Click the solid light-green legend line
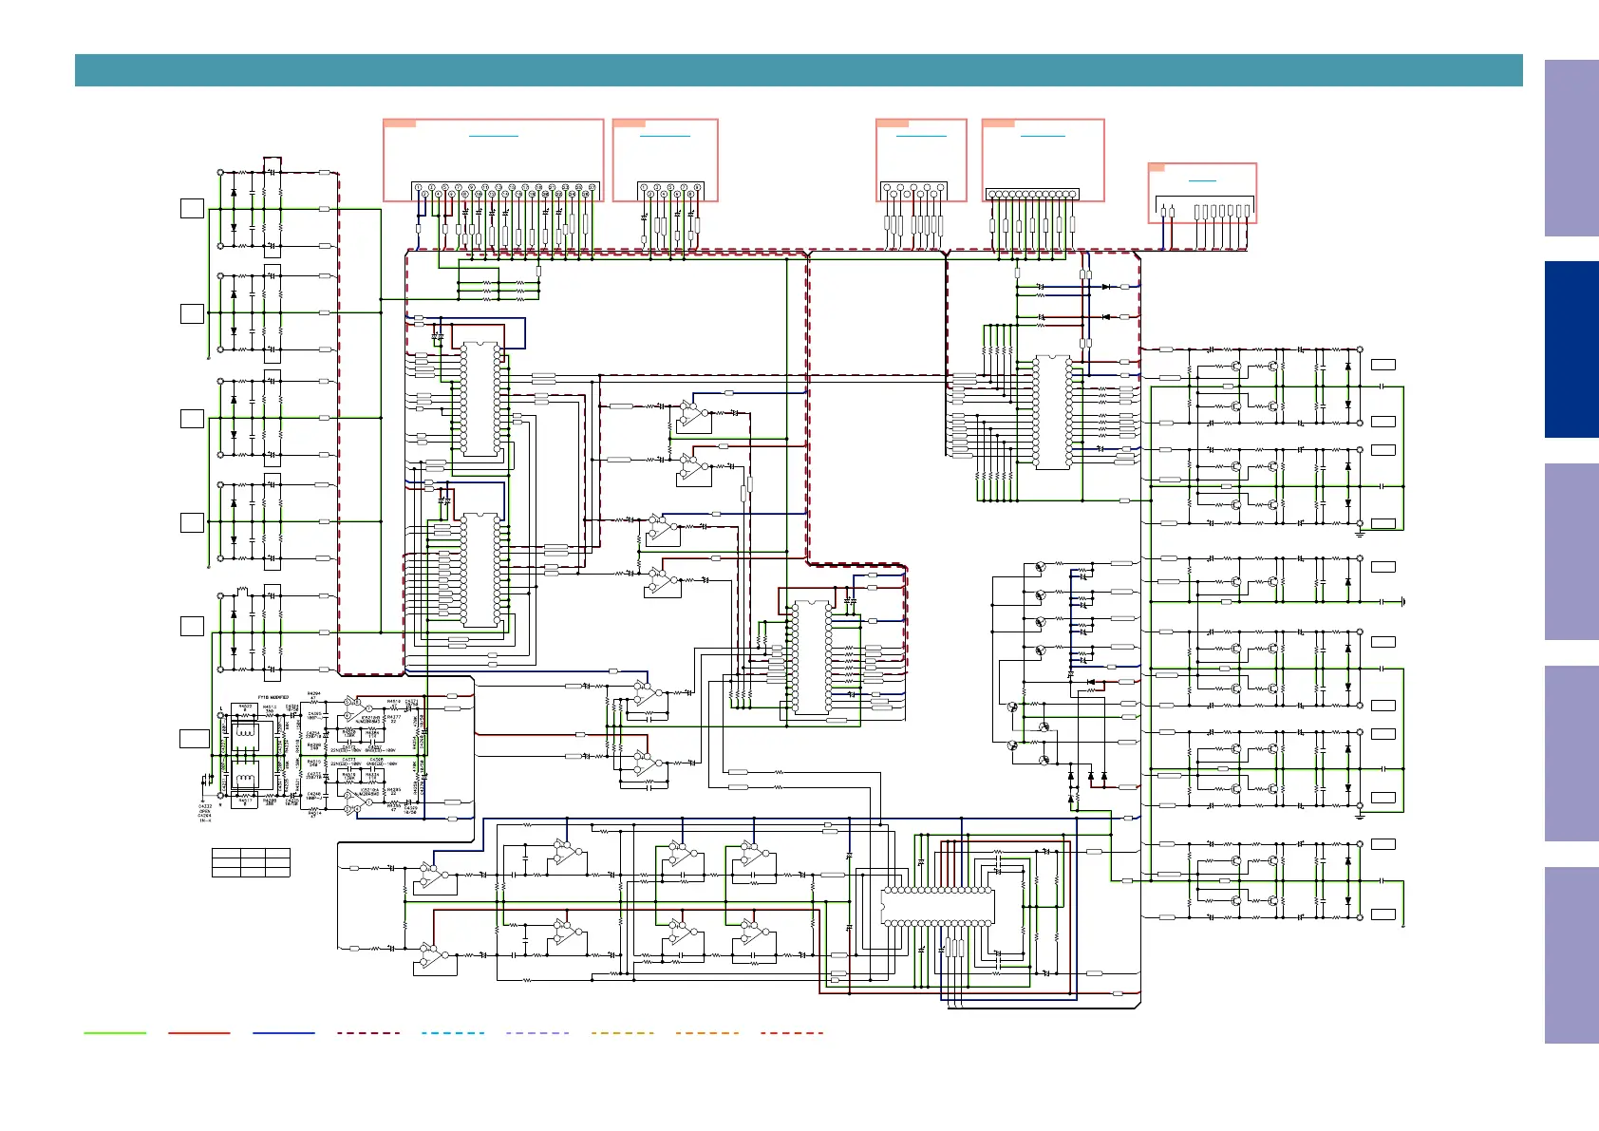1599x1131 pixels. 115,1032
